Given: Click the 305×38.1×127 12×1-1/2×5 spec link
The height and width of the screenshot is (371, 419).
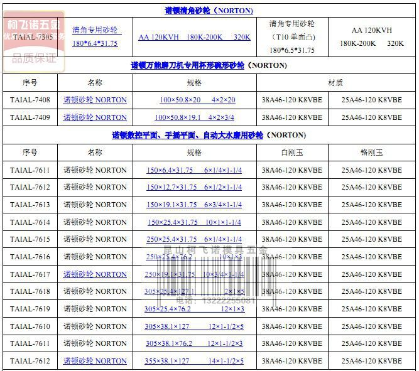Looking at the screenshot, I should 194,326.
